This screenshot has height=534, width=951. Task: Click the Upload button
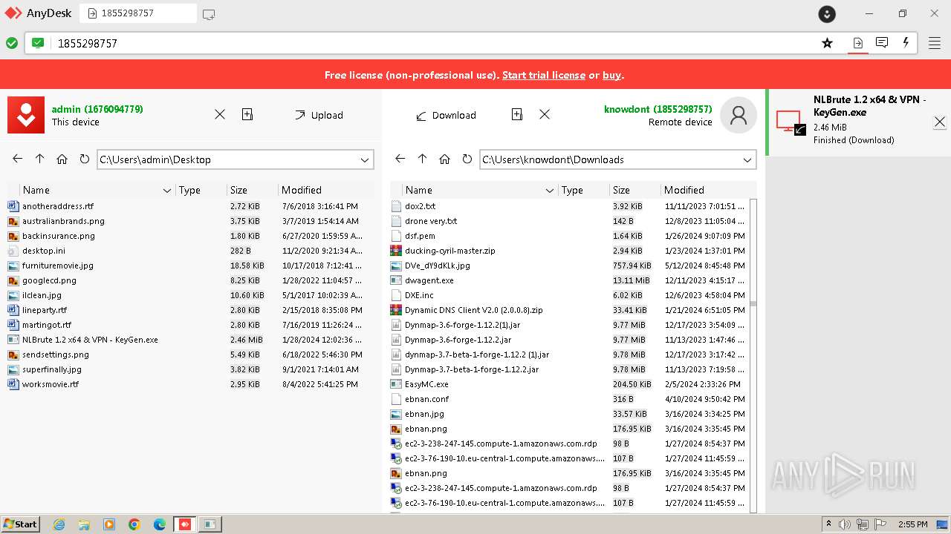tap(319, 115)
